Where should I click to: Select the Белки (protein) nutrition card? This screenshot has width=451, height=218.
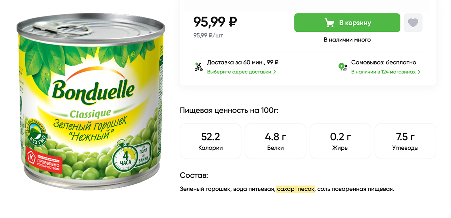point(276,141)
